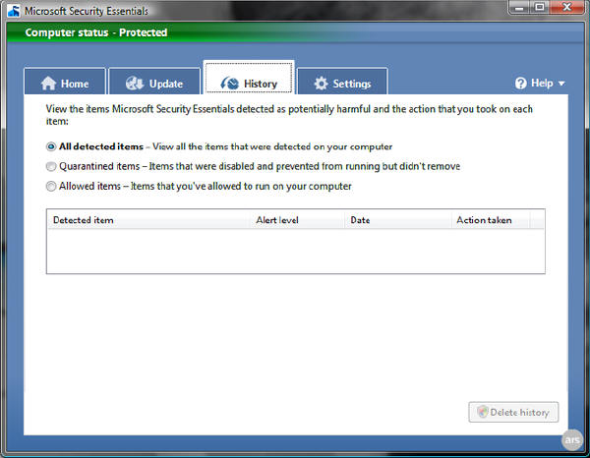This screenshot has width=590, height=458.
Task: Sort by the Alert level column header
Action: click(x=298, y=220)
